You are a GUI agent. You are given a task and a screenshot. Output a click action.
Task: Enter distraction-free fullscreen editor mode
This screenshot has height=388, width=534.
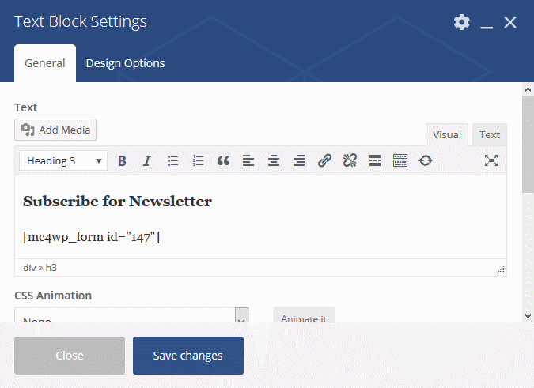point(491,160)
